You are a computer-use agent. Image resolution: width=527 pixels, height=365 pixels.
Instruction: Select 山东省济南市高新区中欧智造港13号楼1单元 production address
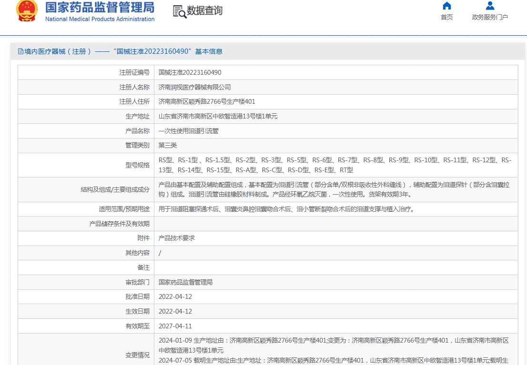[218, 116]
